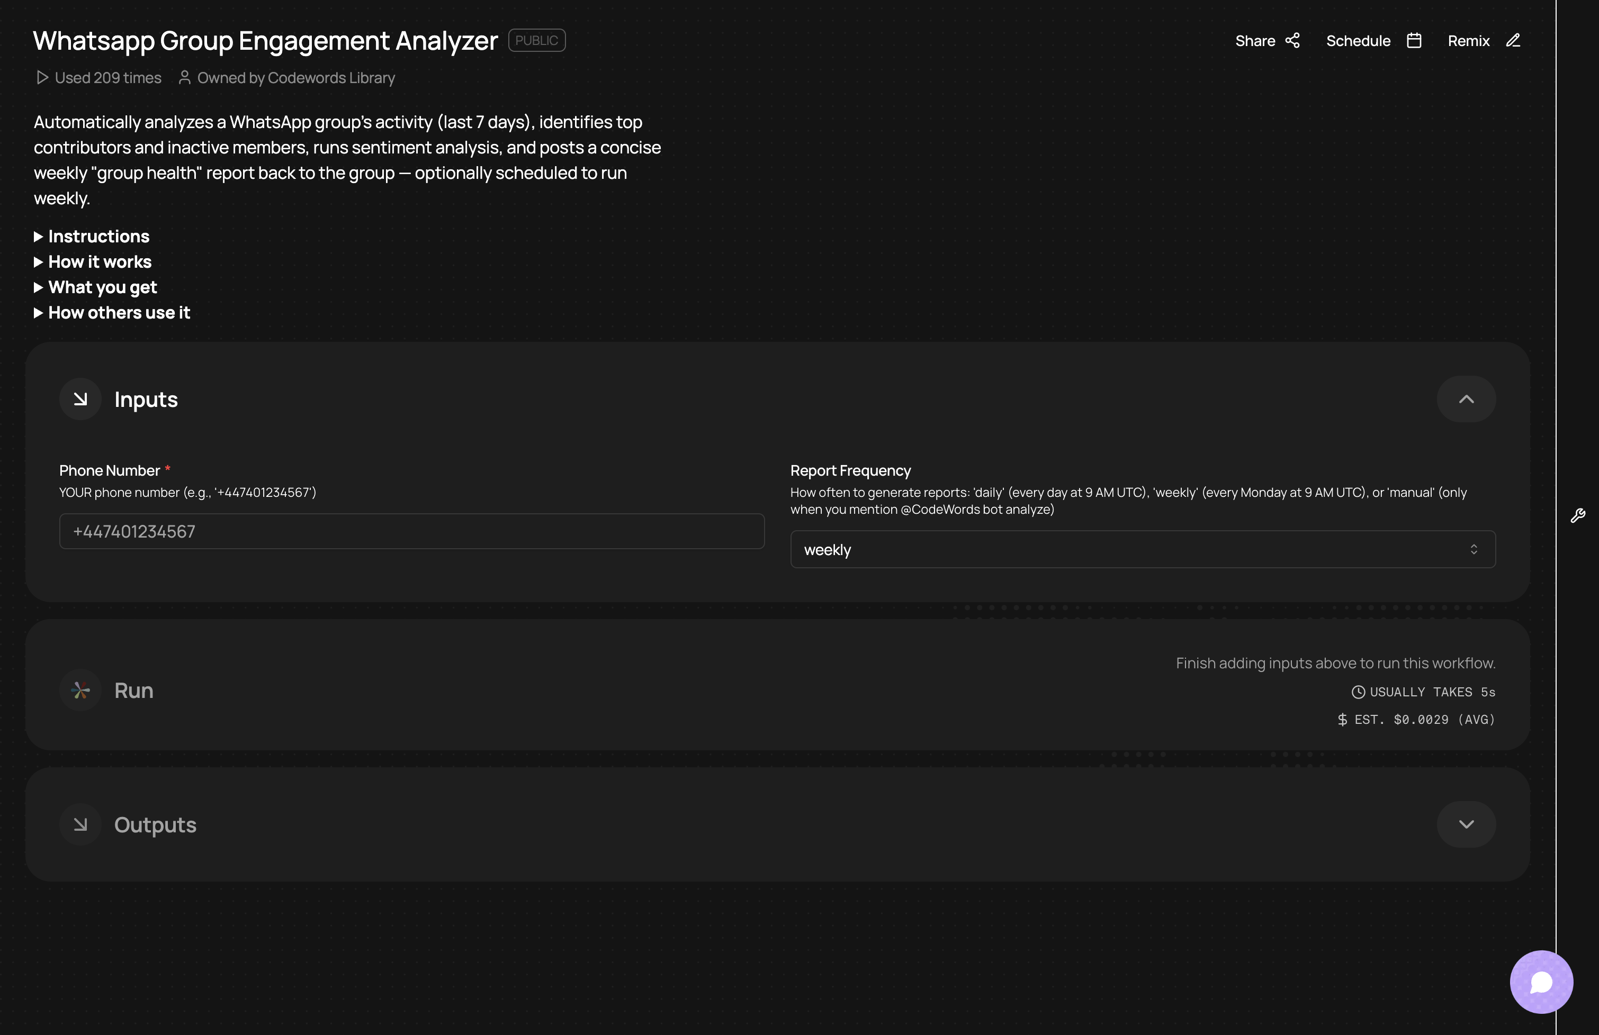The height and width of the screenshot is (1035, 1599).
Task: Click the workflow title text
Action: click(265, 40)
